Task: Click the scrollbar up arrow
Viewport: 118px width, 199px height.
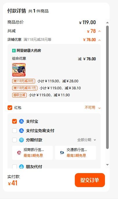Action: [x=107, y=23]
